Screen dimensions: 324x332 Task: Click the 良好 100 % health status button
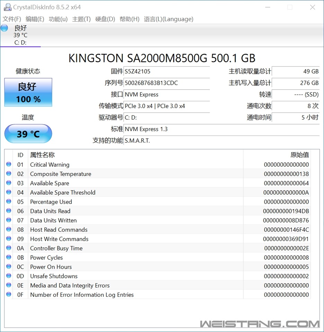click(28, 92)
